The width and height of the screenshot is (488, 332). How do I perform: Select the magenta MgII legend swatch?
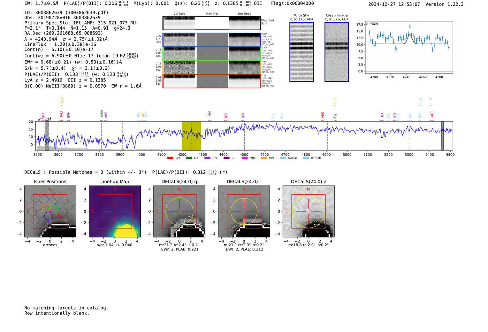tap(245, 158)
